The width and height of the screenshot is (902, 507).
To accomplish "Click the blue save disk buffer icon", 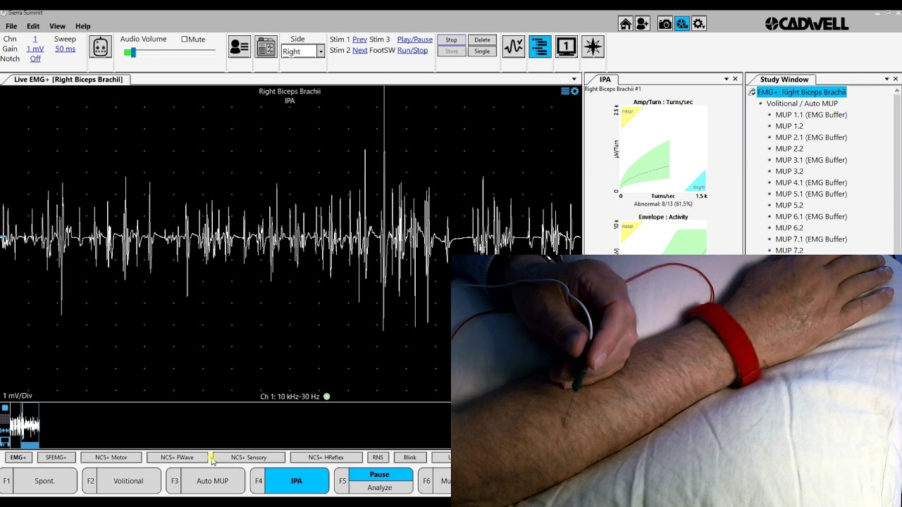I will tap(5, 442).
